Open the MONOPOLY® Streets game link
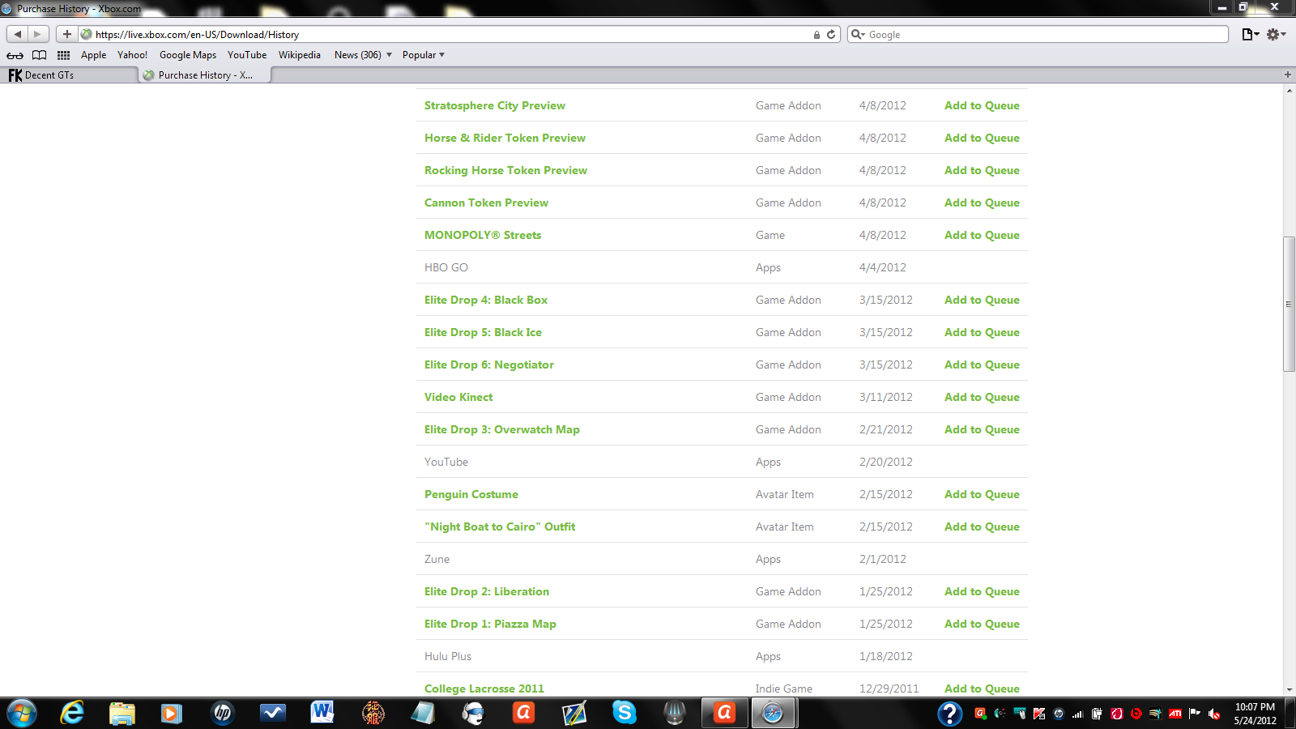 click(483, 235)
